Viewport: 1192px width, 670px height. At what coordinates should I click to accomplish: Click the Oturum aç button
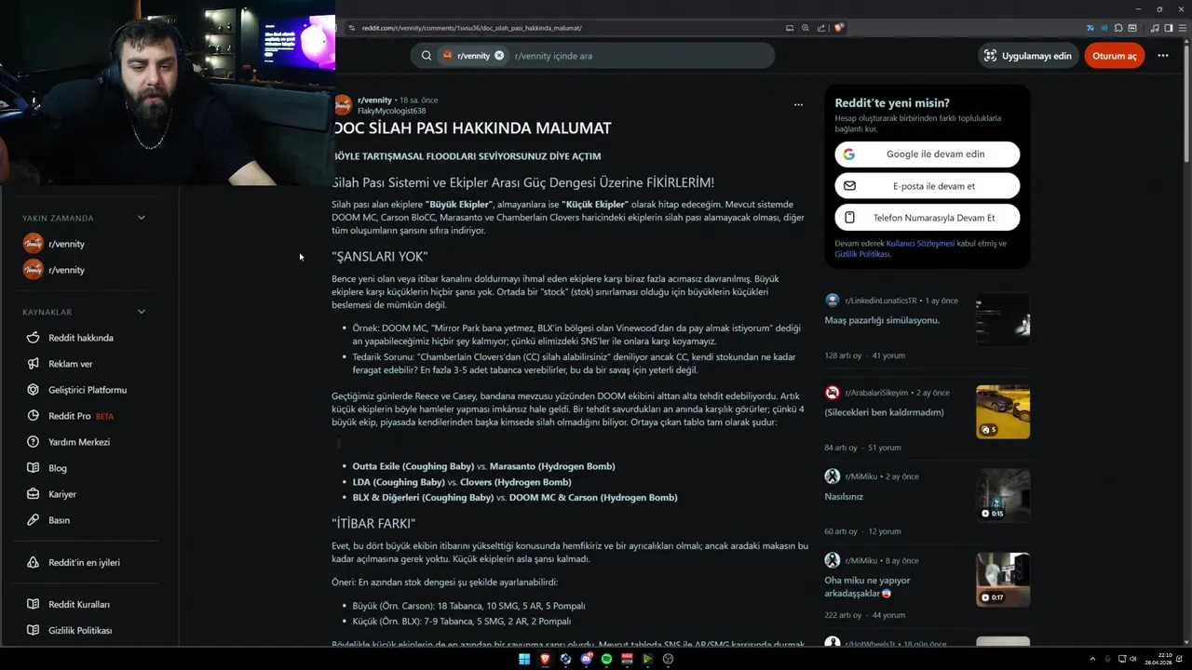tap(1115, 56)
